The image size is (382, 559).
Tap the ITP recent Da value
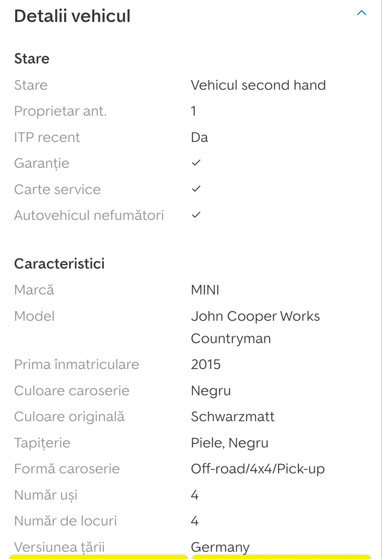199,137
